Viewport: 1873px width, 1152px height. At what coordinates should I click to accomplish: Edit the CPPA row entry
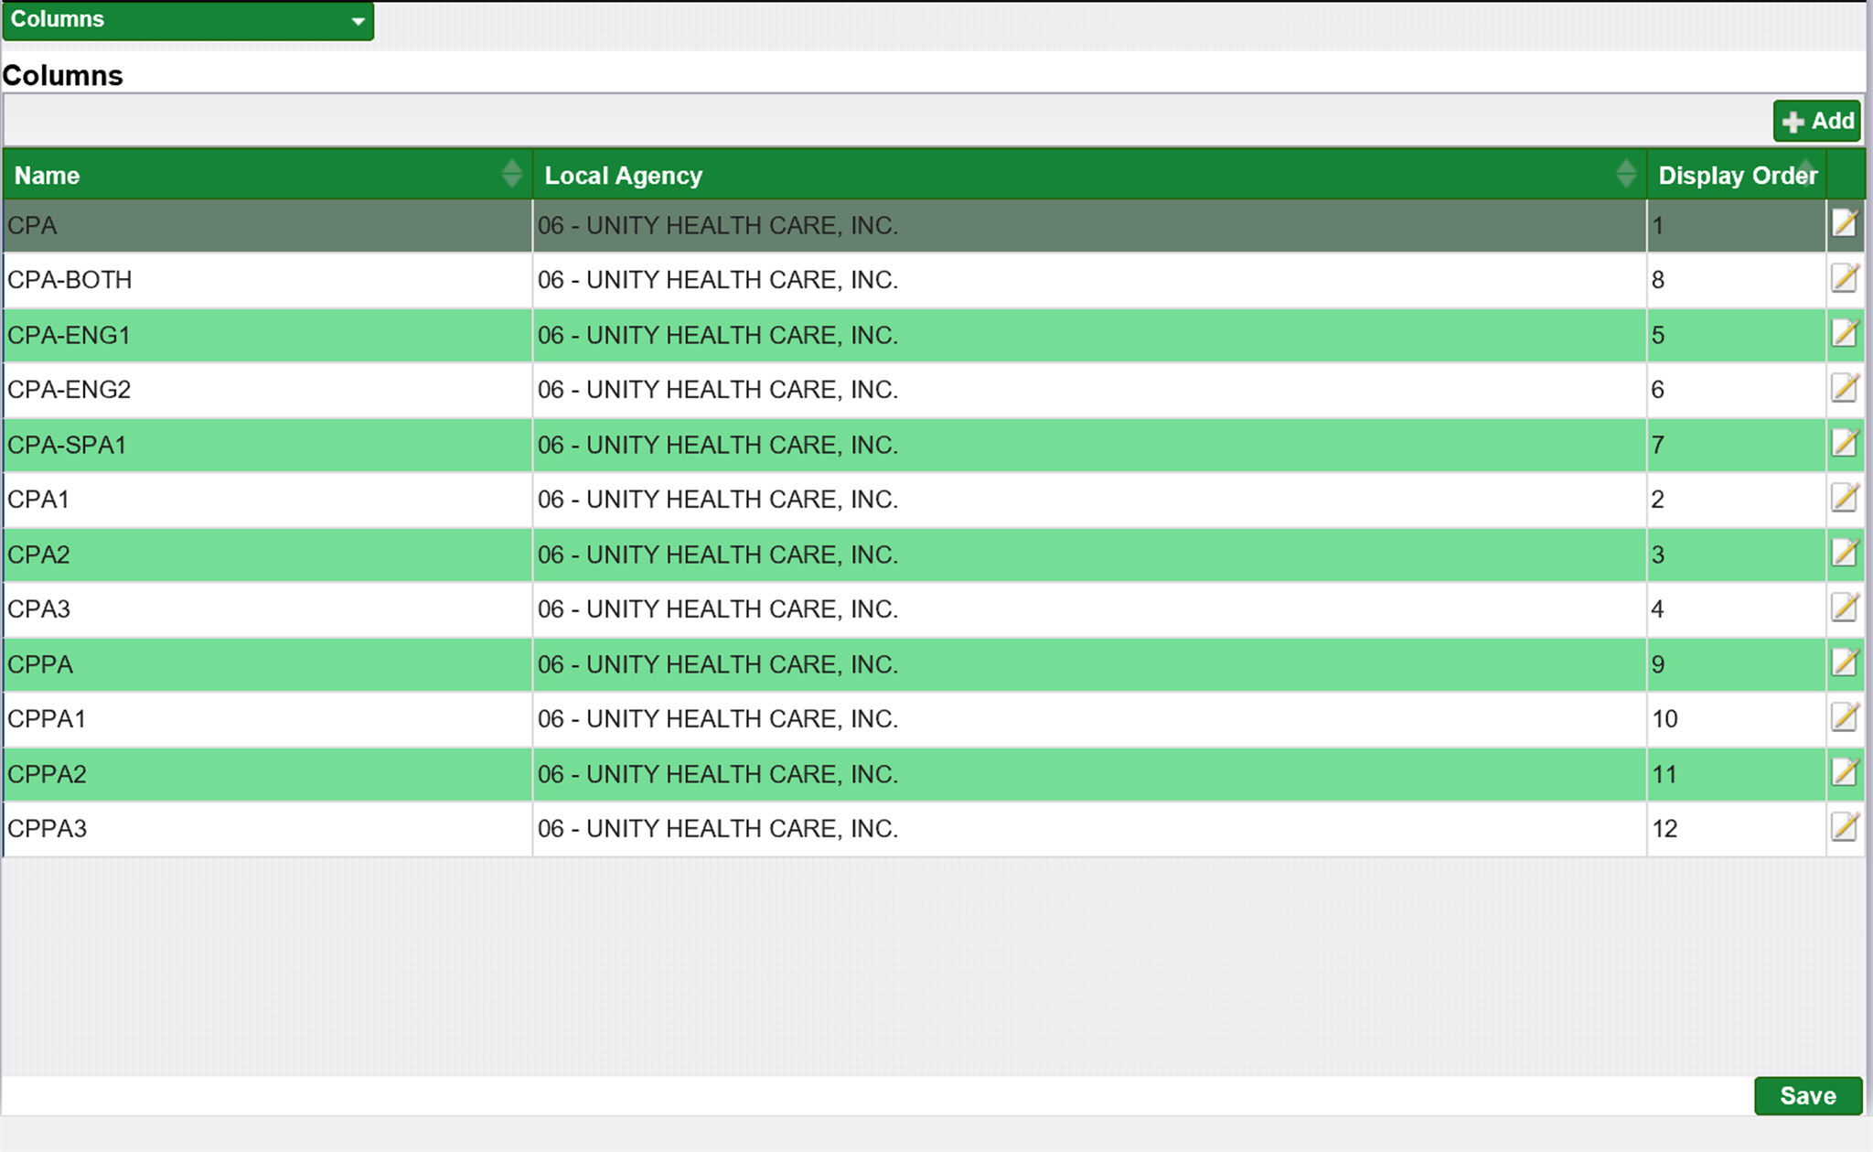1844,663
